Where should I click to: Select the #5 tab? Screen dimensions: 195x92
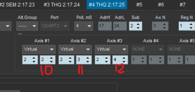139,5
